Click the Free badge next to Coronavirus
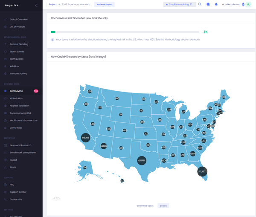Viewport: 256px width, 217px height. pyautogui.click(x=36, y=91)
